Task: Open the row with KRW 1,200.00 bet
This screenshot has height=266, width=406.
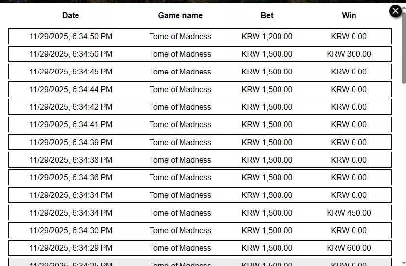Action: coord(200,36)
